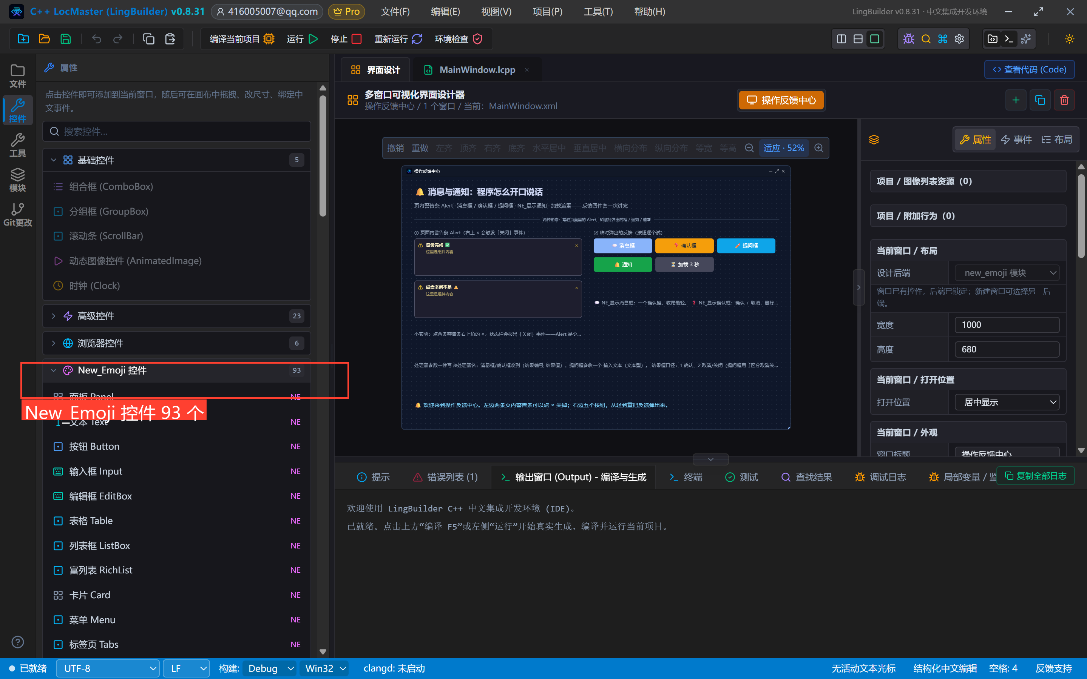Viewport: 1087px width, 679px height.
Task: Click the redo arrow in top toolbar
Action: (118, 39)
